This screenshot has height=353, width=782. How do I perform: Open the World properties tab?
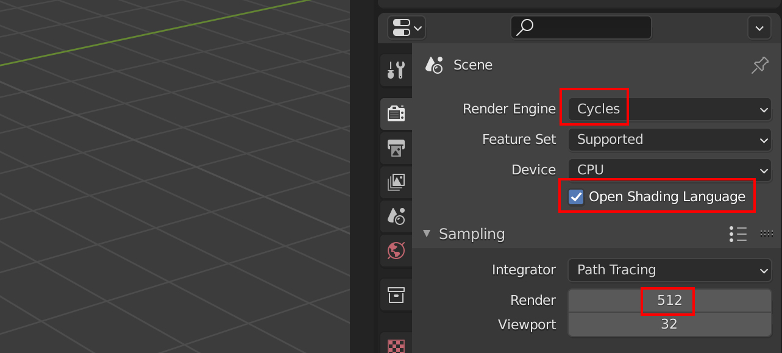coord(396,250)
